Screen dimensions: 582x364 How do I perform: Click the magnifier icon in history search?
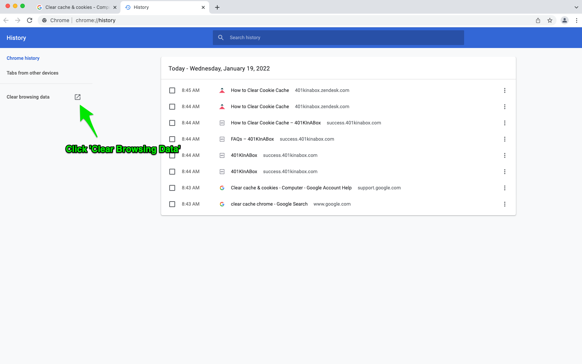point(221,38)
